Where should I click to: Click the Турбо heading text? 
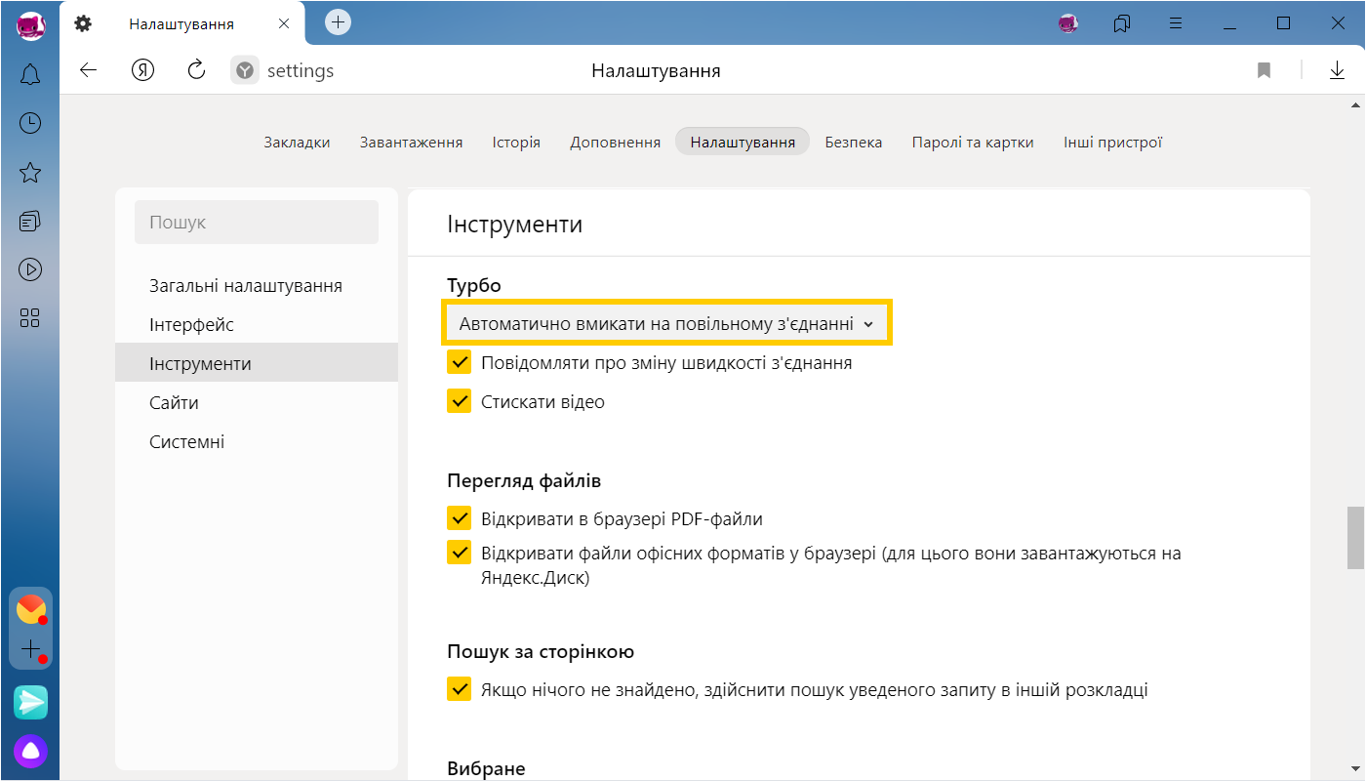474,286
